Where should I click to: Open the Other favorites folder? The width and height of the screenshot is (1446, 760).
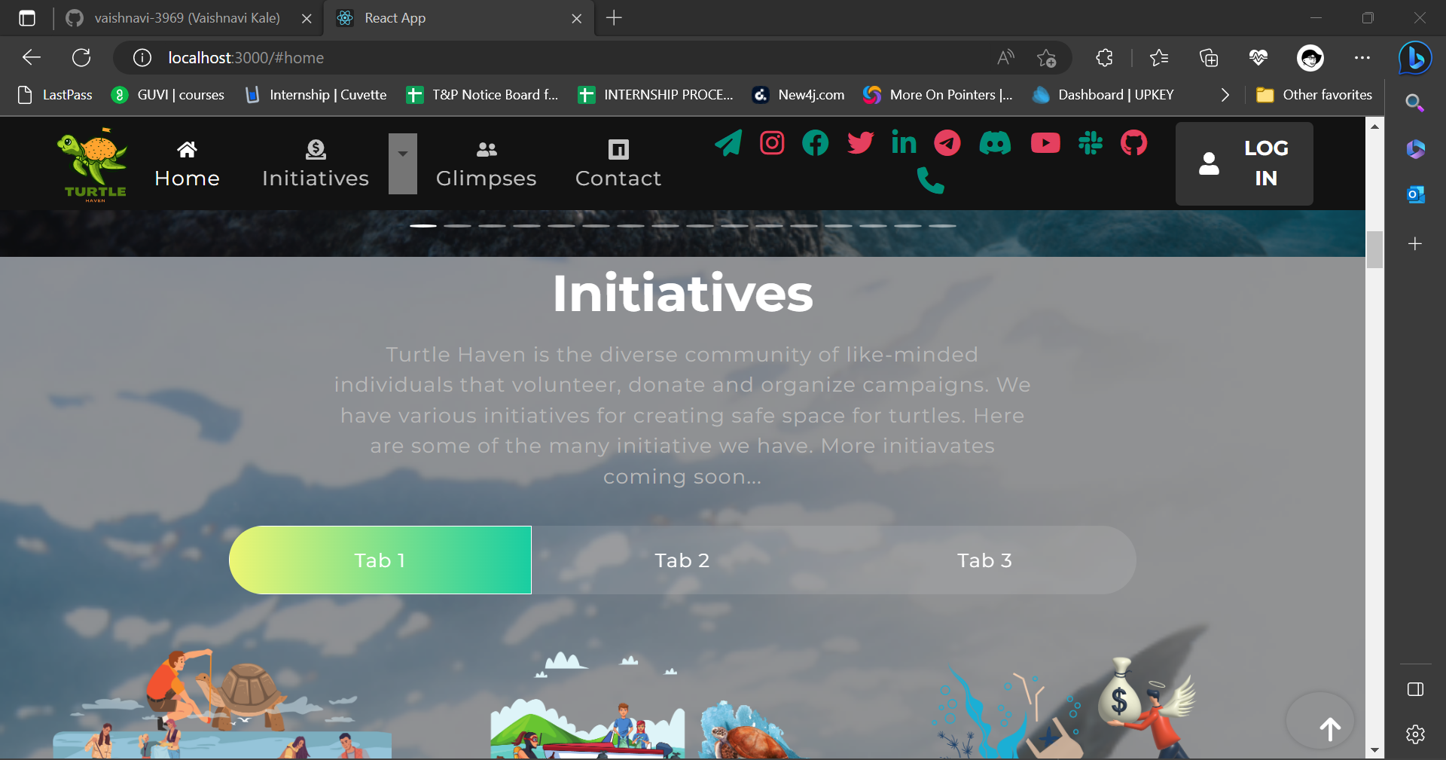pos(1315,95)
